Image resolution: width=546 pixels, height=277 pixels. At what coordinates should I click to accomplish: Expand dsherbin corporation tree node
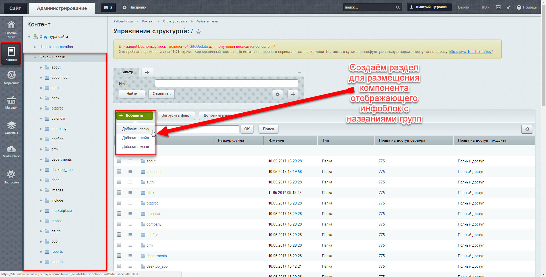(35, 47)
